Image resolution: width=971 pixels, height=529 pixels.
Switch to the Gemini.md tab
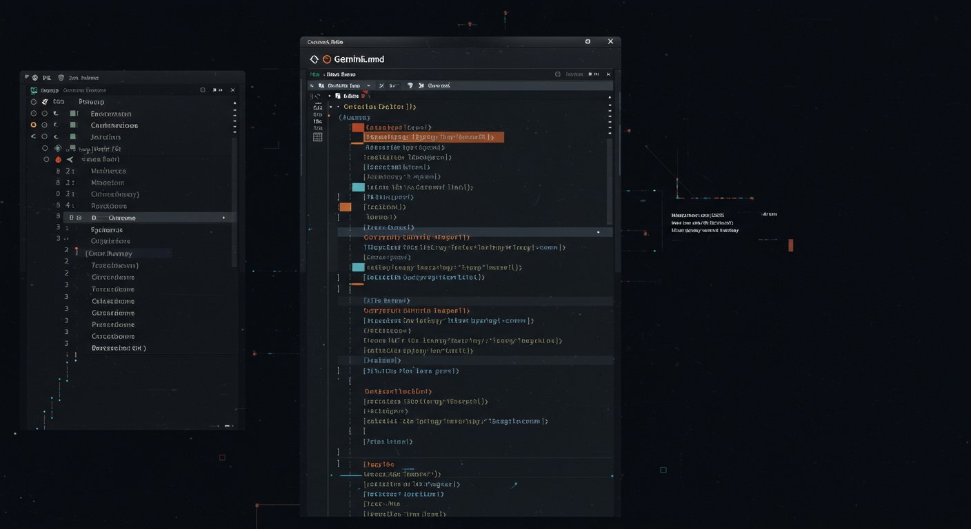pos(359,59)
